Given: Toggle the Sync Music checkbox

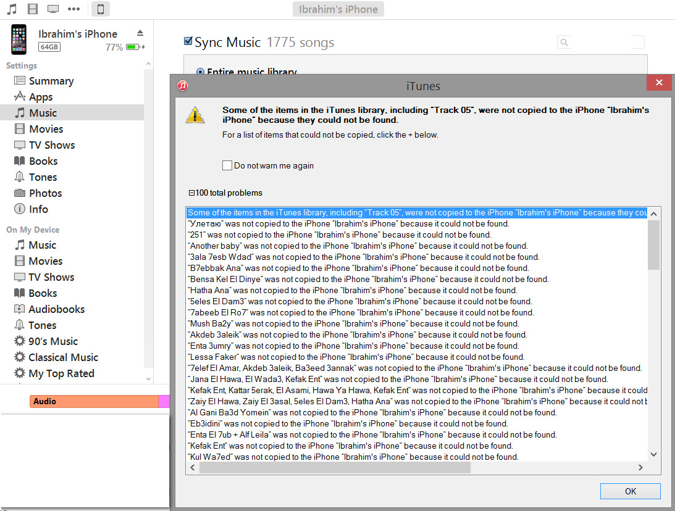Looking at the screenshot, I should point(188,41).
